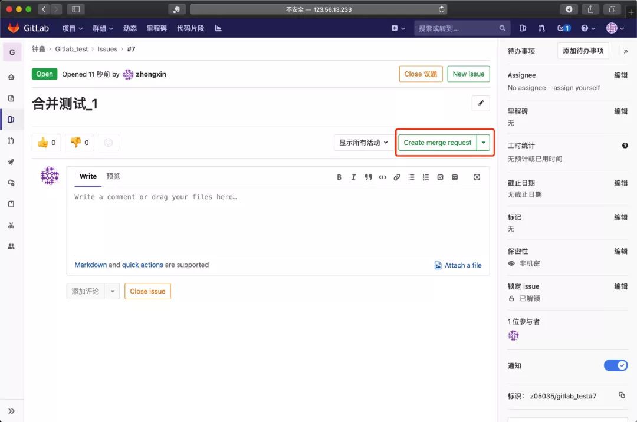Click Attach a file link
Image resolution: width=637 pixels, height=422 pixels.
pos(458,265)
